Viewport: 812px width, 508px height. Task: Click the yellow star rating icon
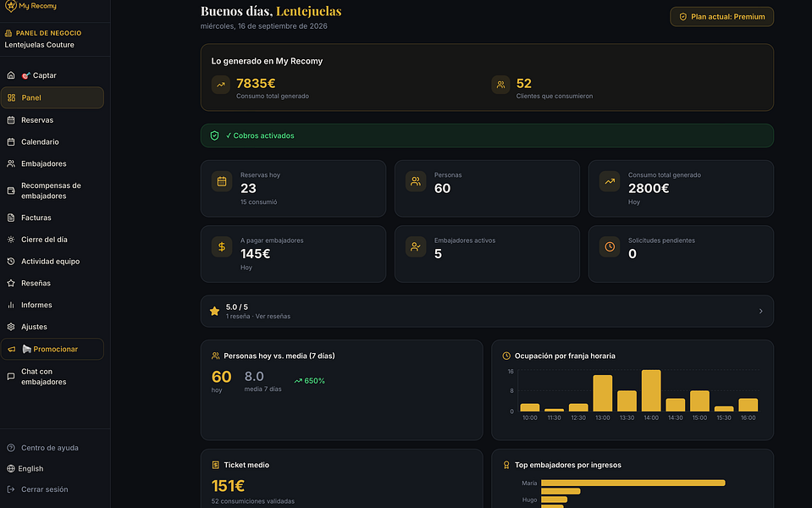214,312
